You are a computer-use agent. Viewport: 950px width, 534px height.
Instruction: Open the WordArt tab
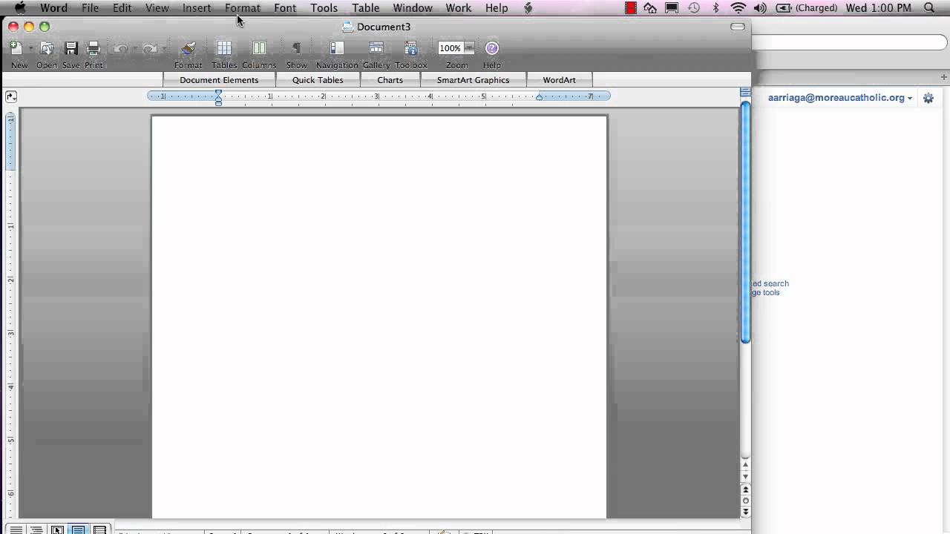(559, 80)
